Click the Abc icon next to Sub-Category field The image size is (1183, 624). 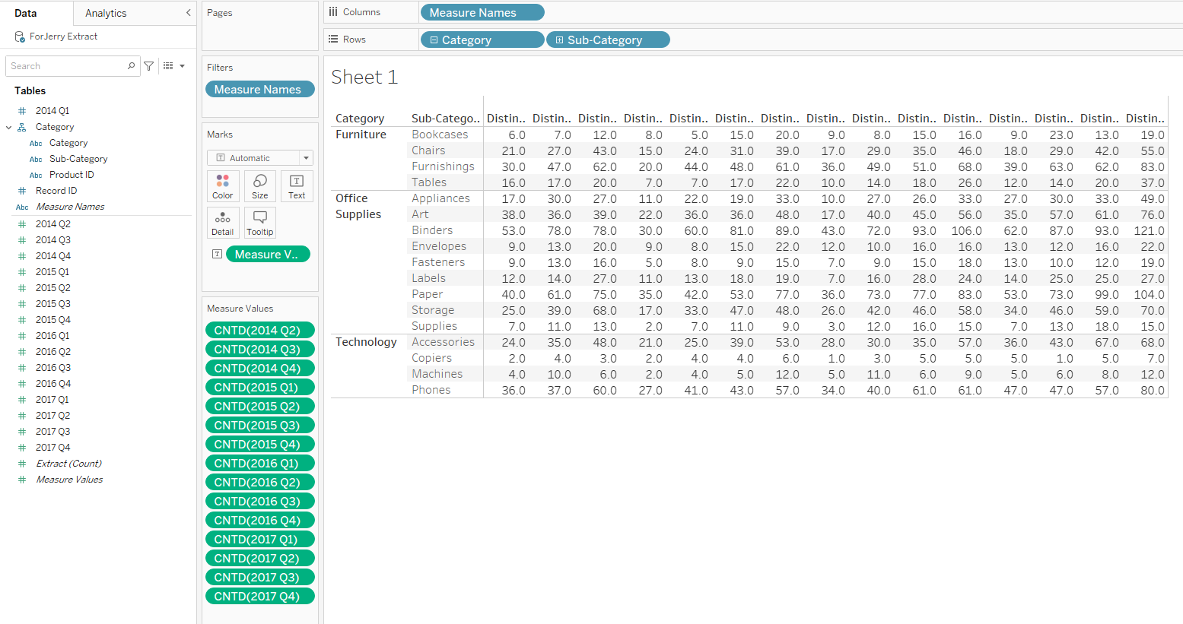click(x=36, y=158)
